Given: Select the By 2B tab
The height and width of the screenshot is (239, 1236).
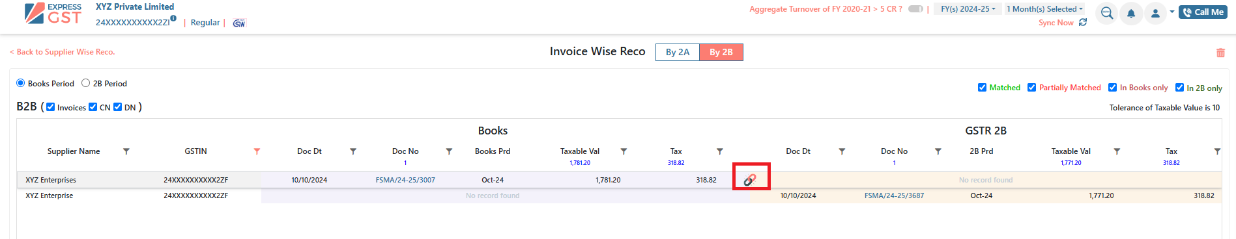Looking at the screenshot, I should click(721, 53).
